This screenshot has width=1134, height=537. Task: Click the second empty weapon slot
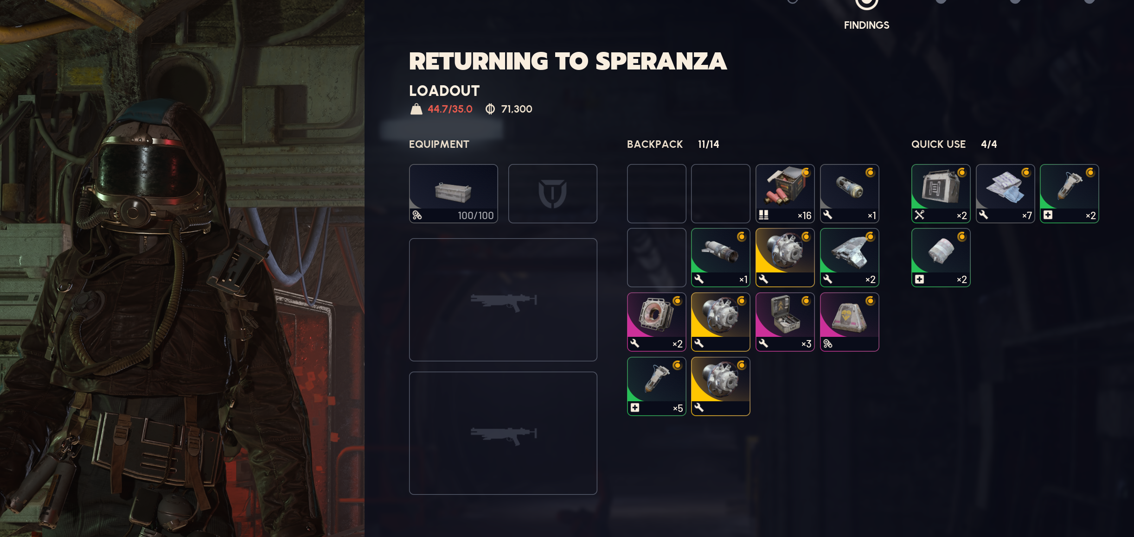click(503, 433)
